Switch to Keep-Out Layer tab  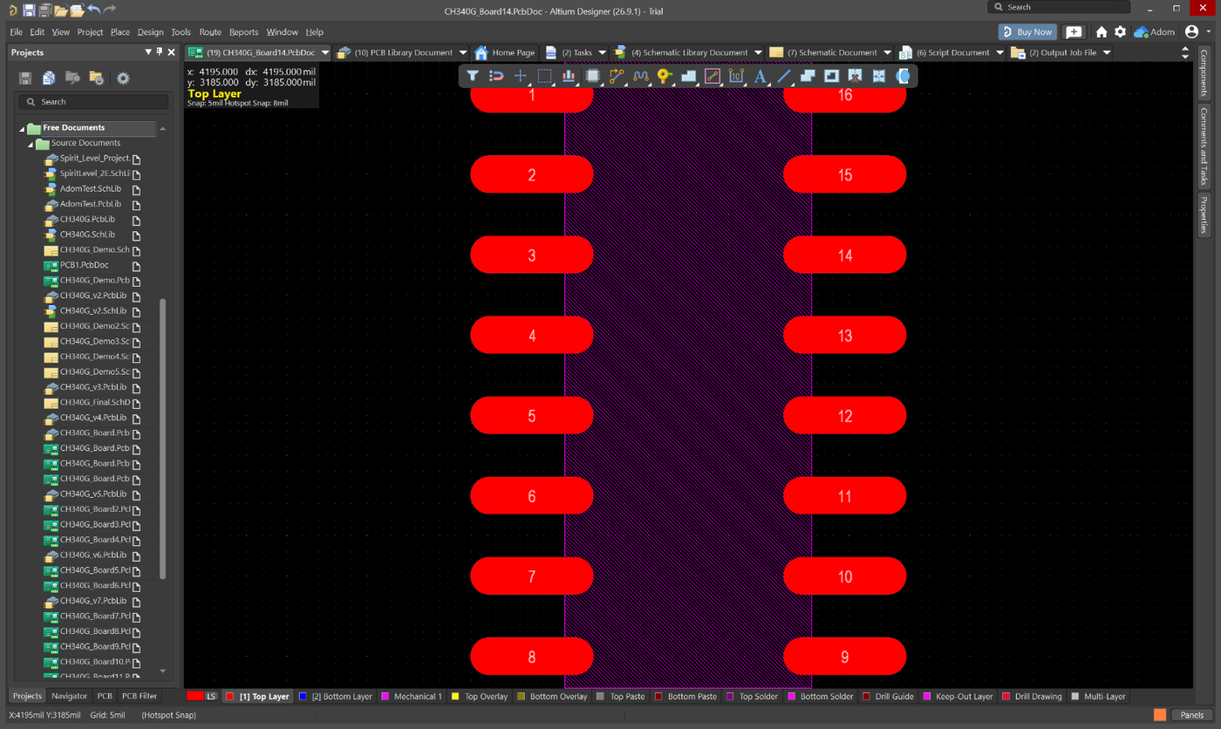pos(958,697)
